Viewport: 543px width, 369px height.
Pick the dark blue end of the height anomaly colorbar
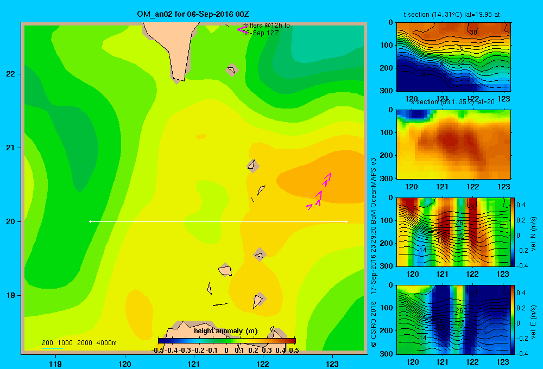[161, 341]
